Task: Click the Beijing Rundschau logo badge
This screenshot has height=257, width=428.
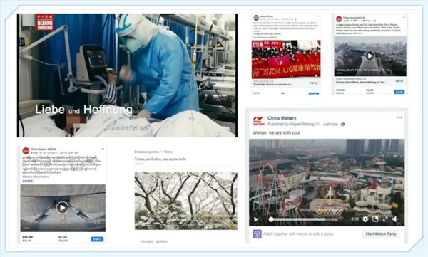Action: [x=45, y=22]
